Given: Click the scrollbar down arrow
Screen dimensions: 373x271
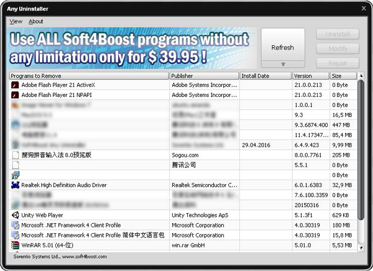Looking at the screenshot, I should pos(361,248).
